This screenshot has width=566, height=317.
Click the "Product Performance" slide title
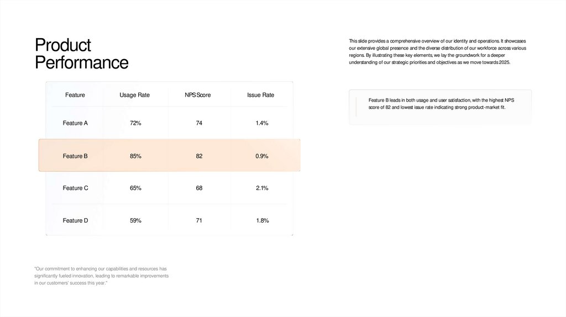click(81, 54)
